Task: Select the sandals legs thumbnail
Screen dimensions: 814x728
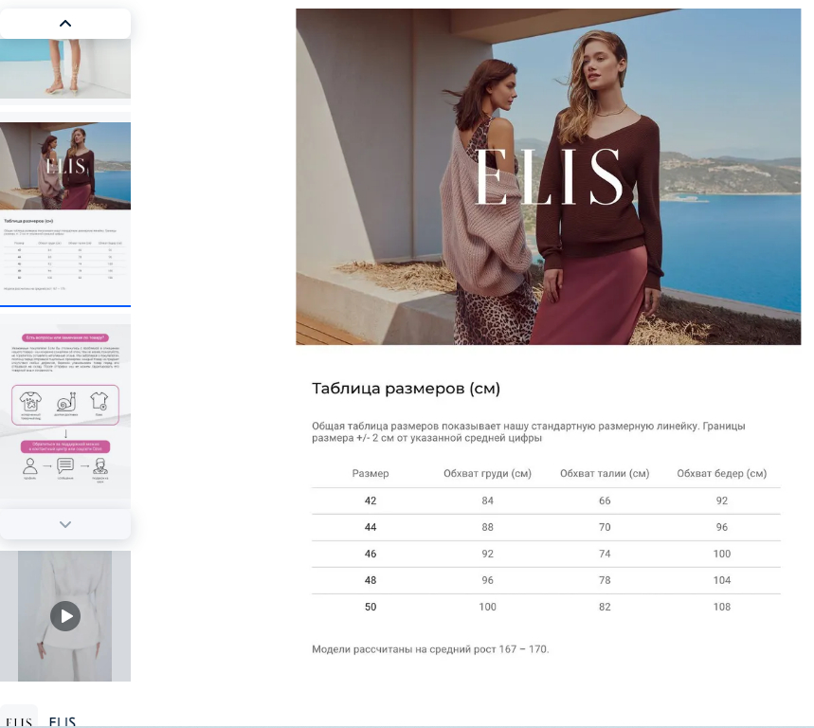Action: [65, 68]
